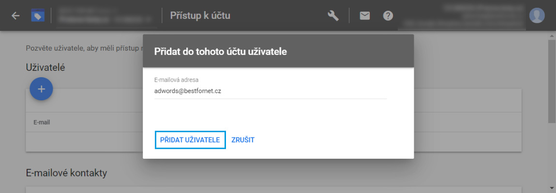
Task: Click the dialog title Přidat do tohoto účtu uživatele
Action: [221, 52]
